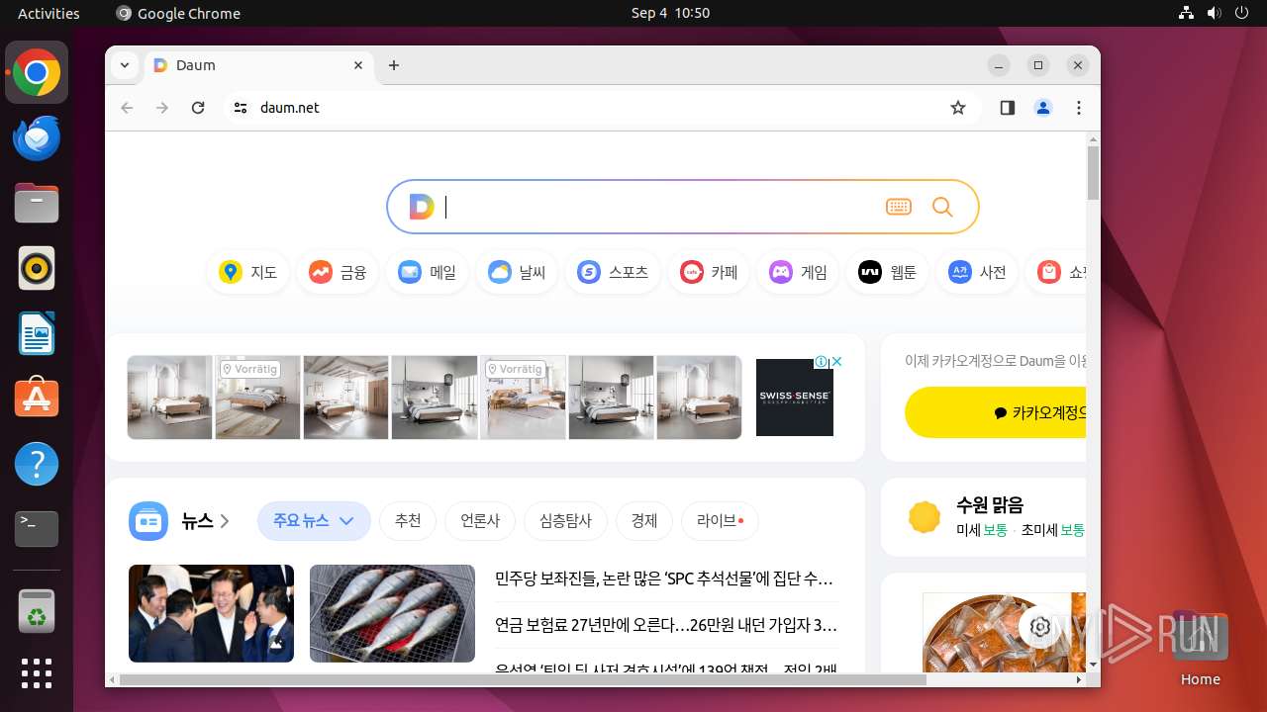
Task: Open 사전 dictionary shortcut
Action: tap(977, 272)
